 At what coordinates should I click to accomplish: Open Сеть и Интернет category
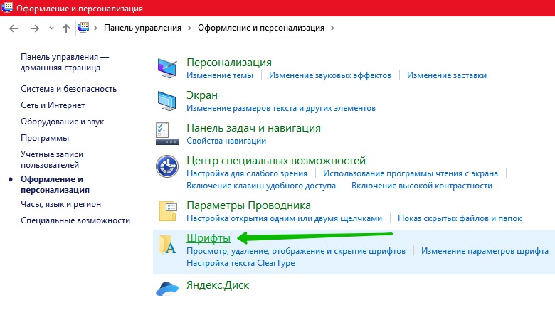[53, 105]
